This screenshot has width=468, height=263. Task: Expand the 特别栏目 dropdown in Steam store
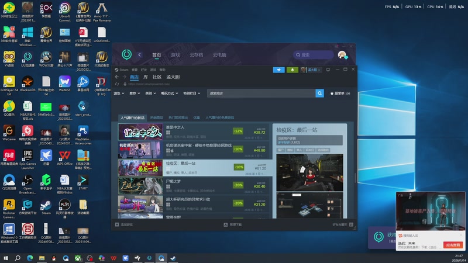[x=192, y=94]
